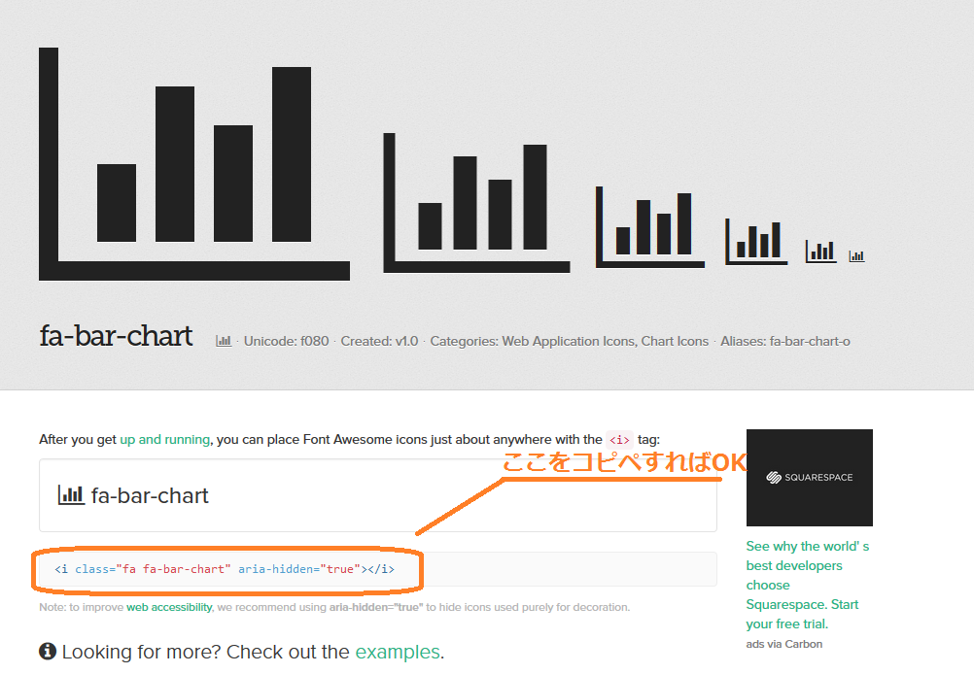Click the second-largest bar chart icon preview
Screen dimensions: 974x674
point(476,202)
